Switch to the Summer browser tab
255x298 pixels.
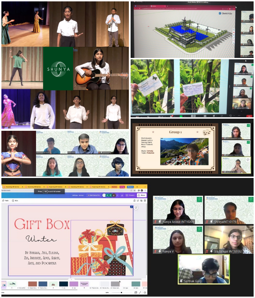(114, 187)
